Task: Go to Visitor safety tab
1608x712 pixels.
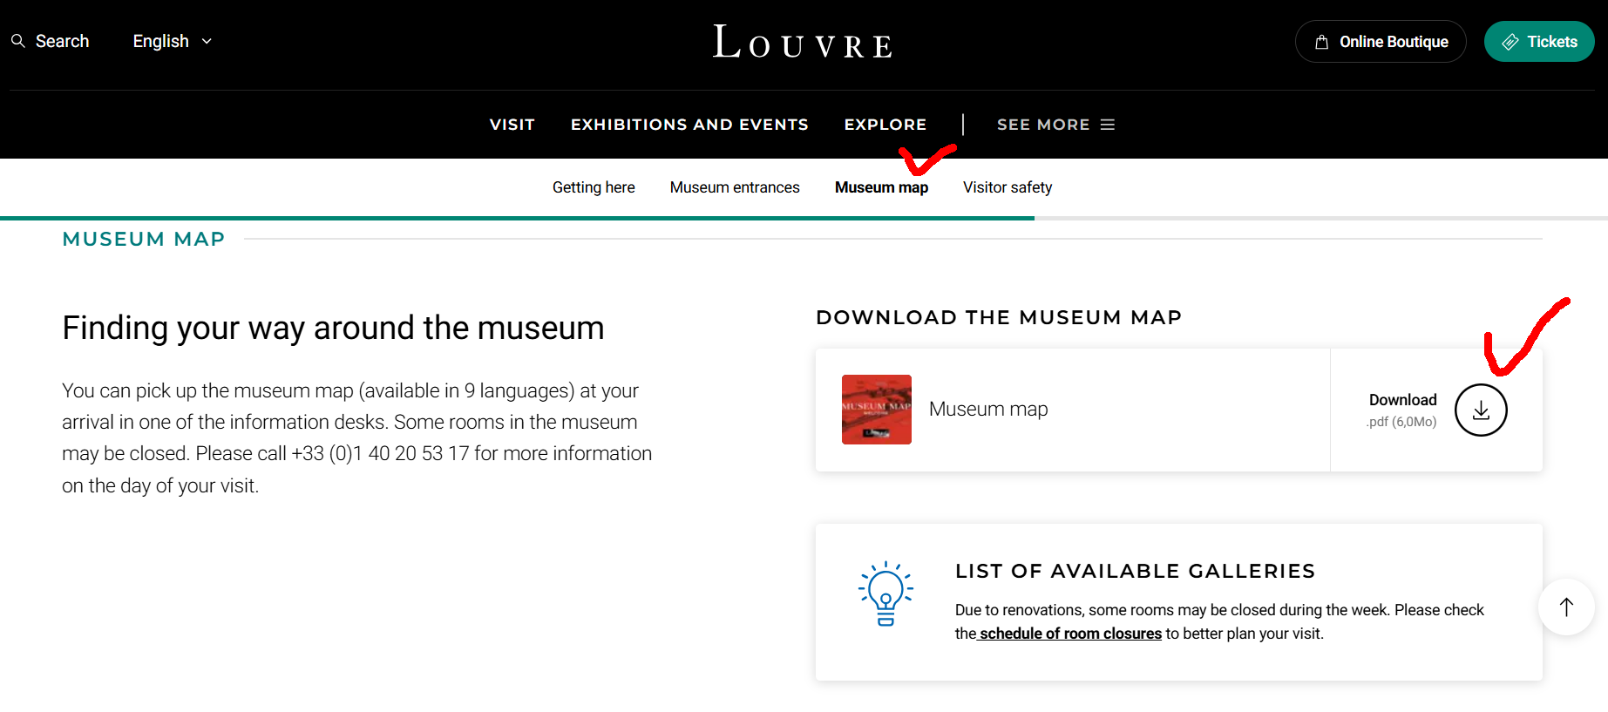Action: coord(1008,187)
